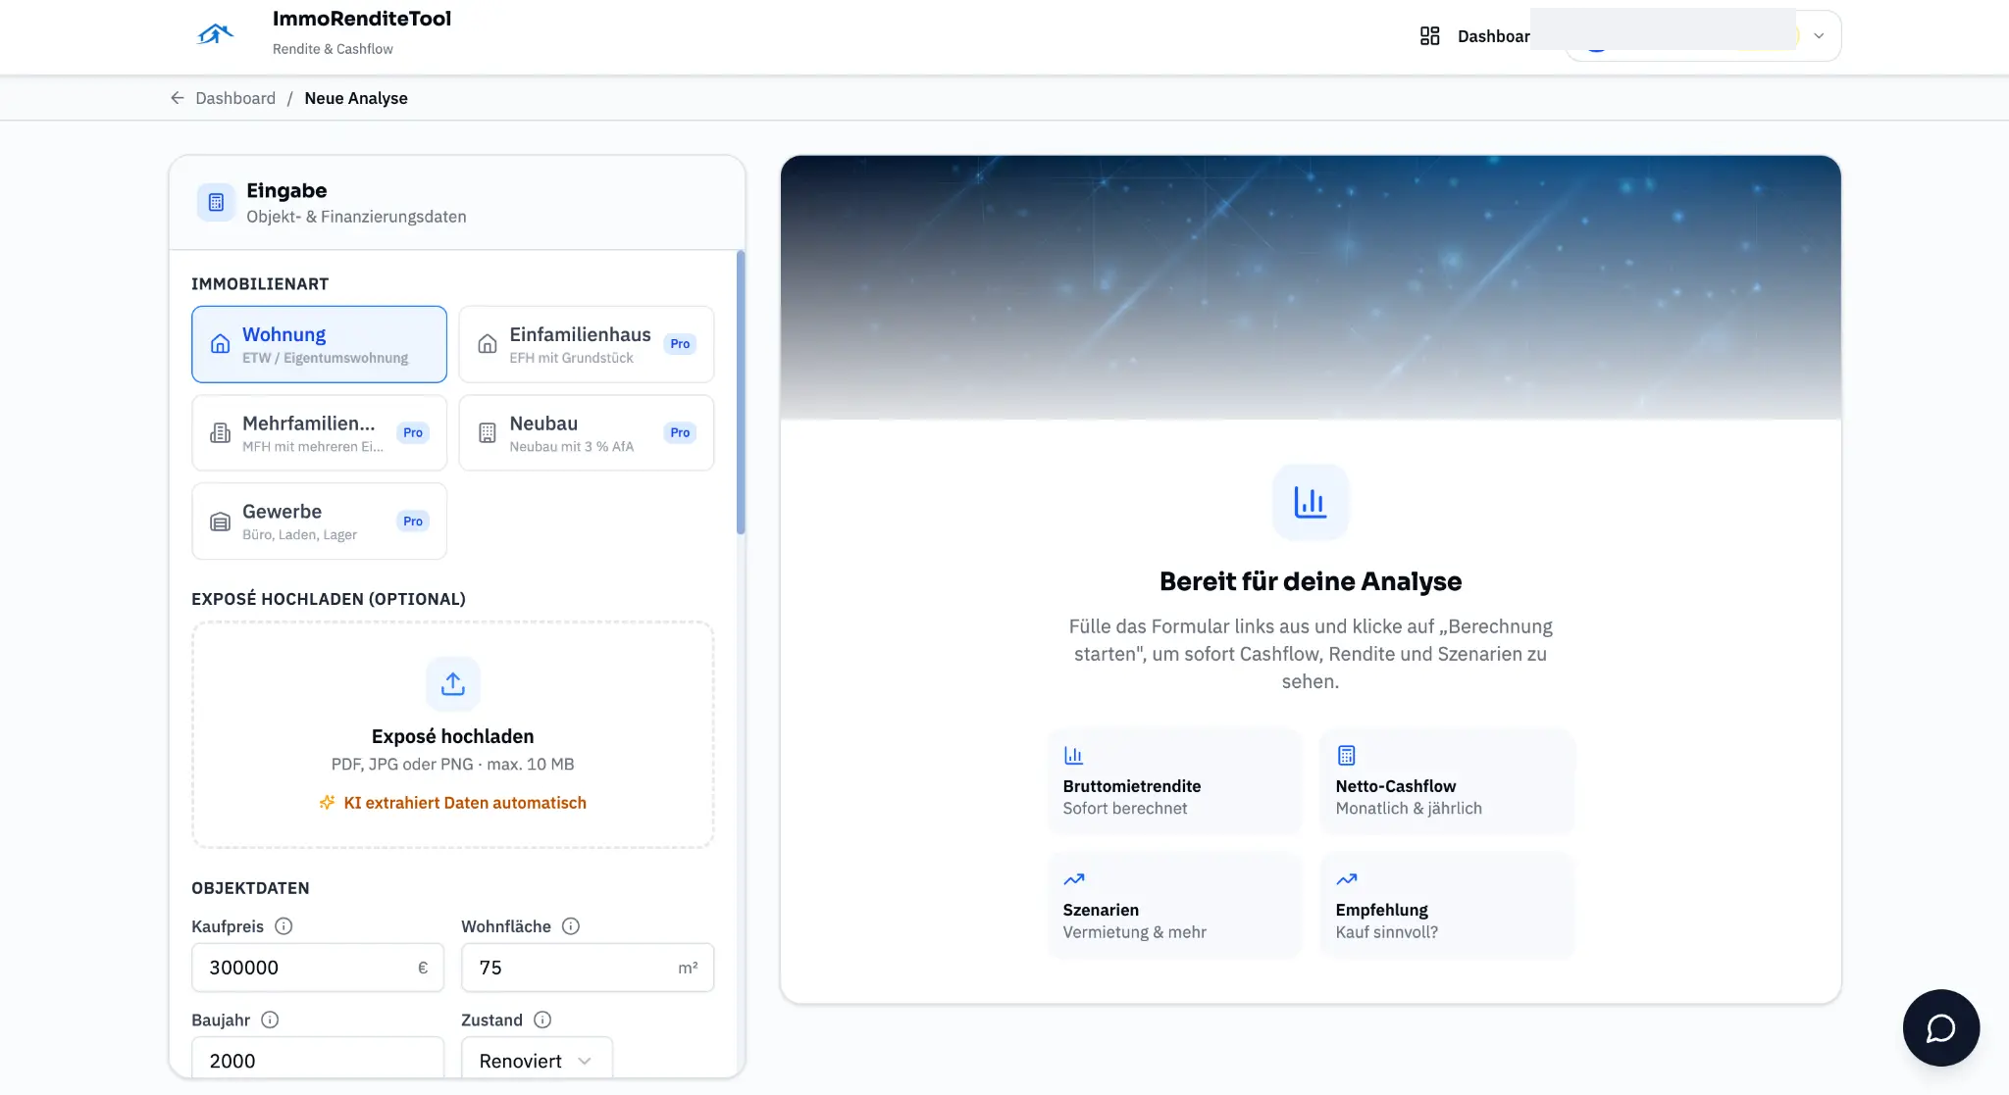Select the Einfamilienhaus property type
Screen dimensions: 2009x1095
pos(586,344)
